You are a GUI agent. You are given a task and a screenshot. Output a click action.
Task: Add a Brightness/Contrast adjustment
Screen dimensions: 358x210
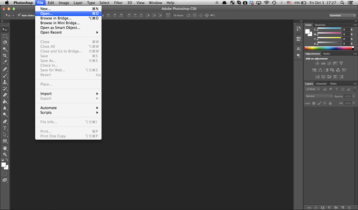click(x=317, y=64)
